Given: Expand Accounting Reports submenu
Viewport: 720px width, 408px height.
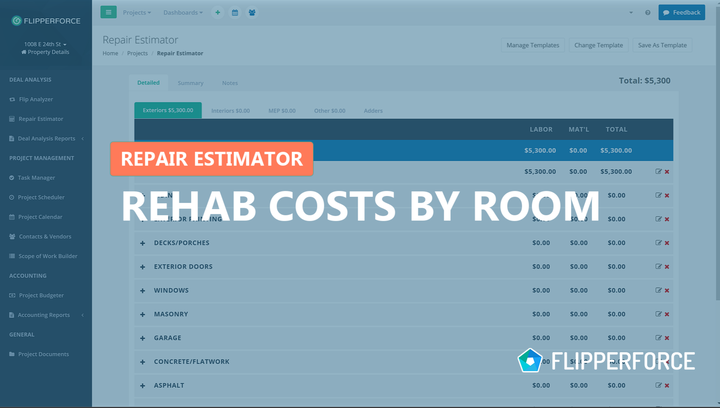Looking at the screenshot, I should (x=46, y=315).
